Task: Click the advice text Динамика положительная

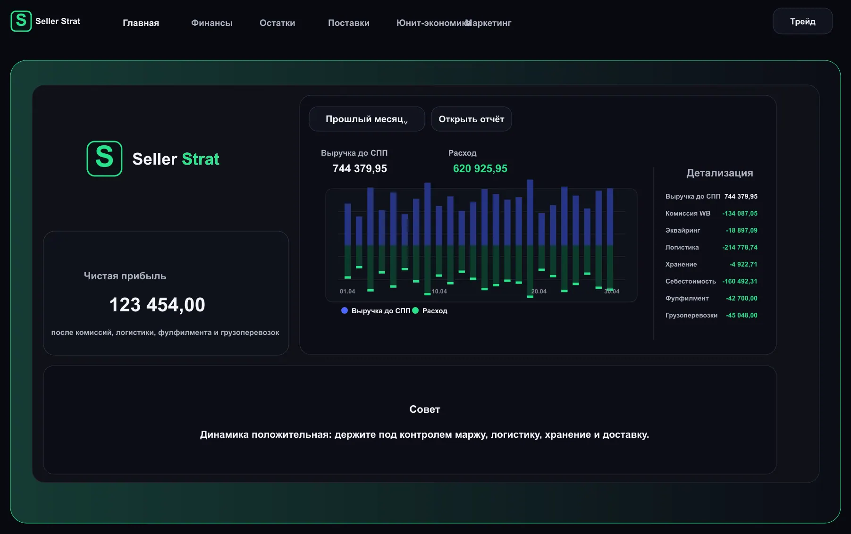Action: 424,434
